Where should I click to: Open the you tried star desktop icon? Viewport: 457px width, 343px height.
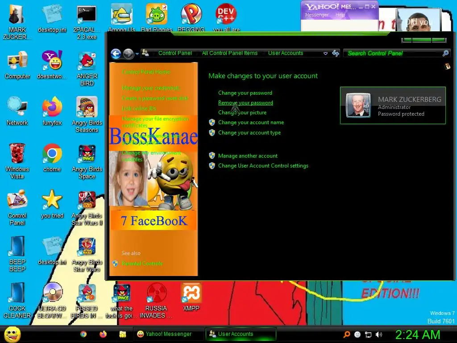point(52,204)
